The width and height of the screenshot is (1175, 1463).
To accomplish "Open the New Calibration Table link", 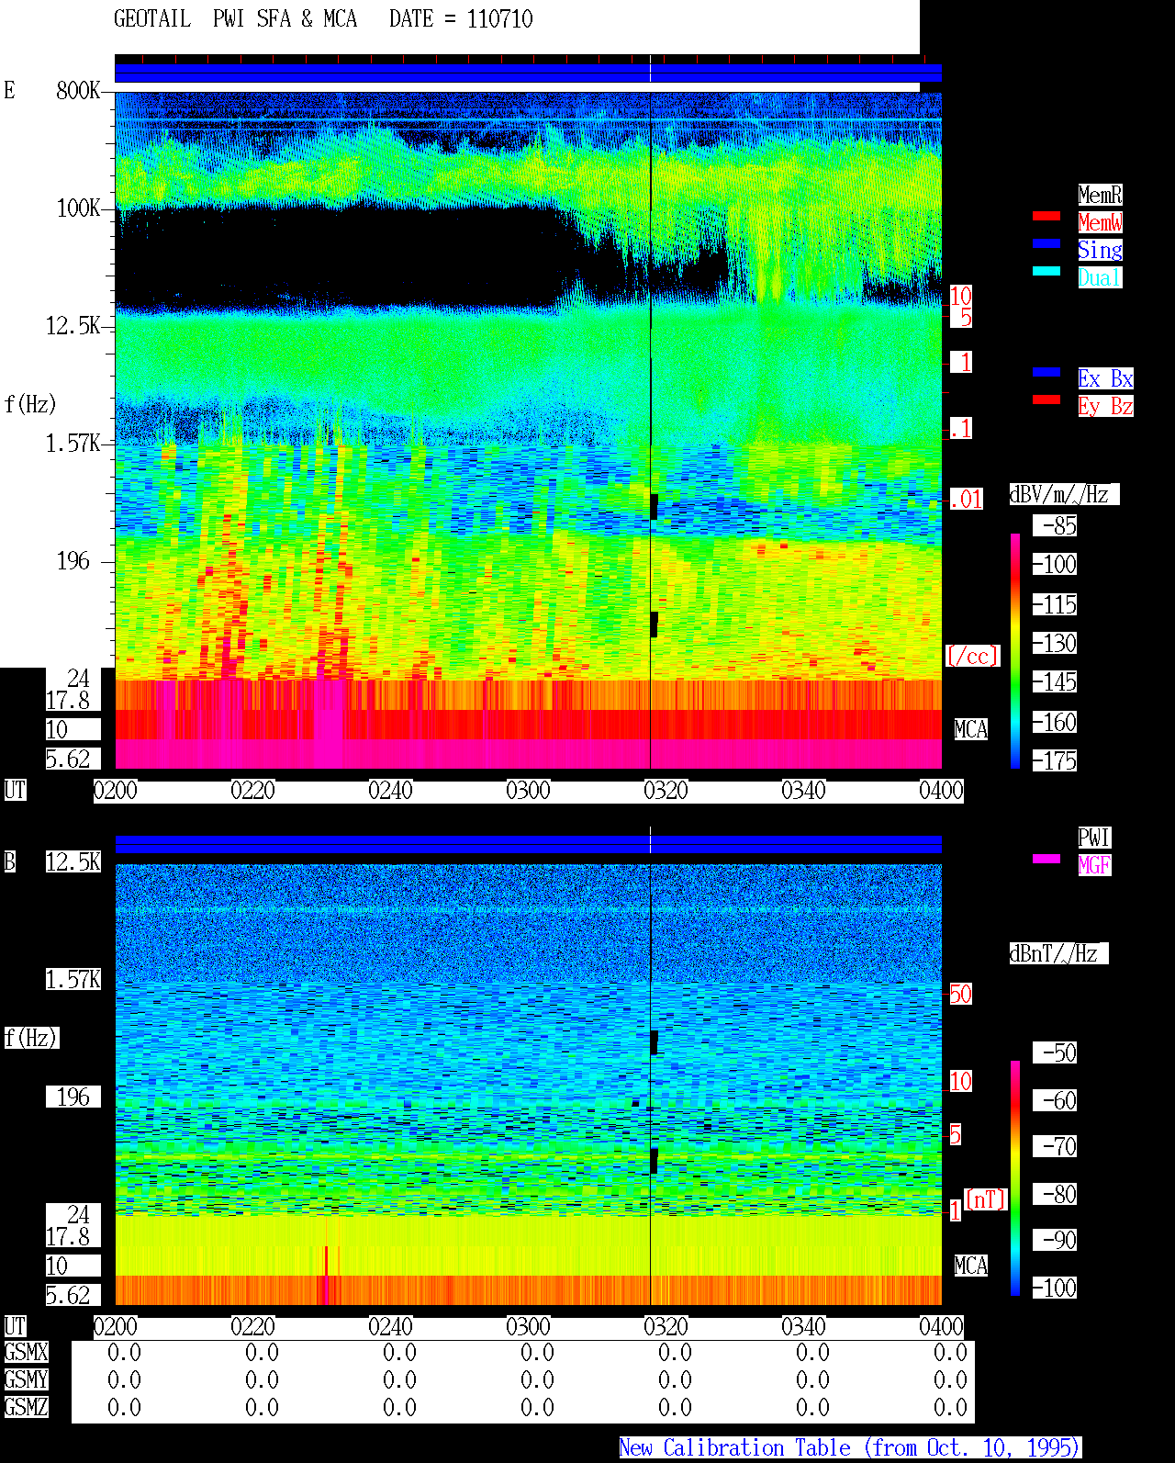I will 850,1448.
